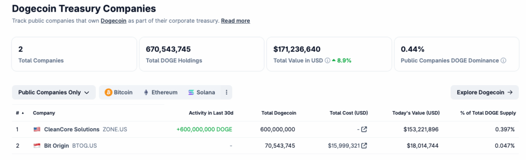Click the ZONE.US ticker text
This screenshot has width=526, height=160.
pyautogui.click(x=115, y=129)
